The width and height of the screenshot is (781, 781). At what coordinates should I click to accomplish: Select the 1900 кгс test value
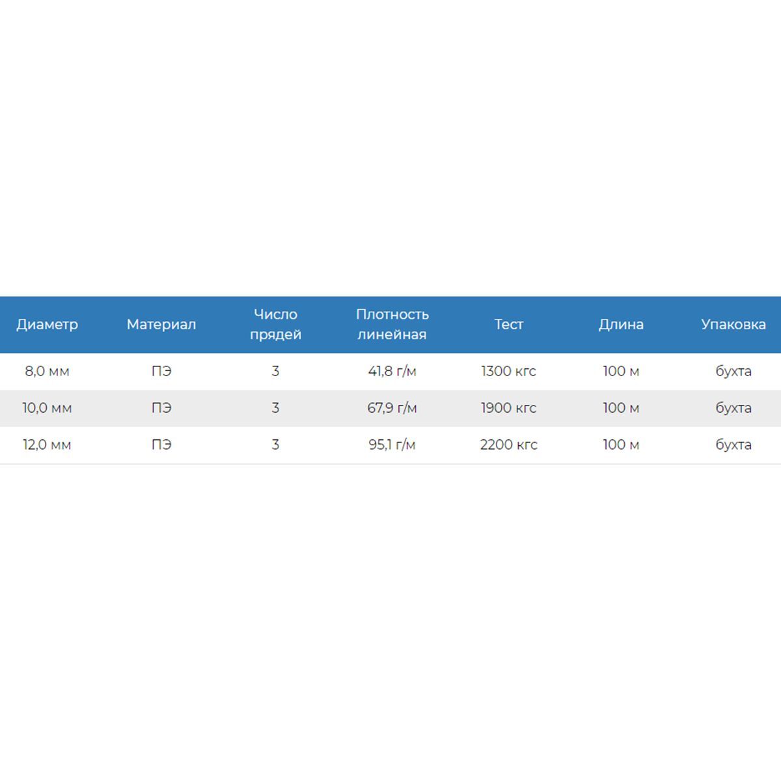508,408
